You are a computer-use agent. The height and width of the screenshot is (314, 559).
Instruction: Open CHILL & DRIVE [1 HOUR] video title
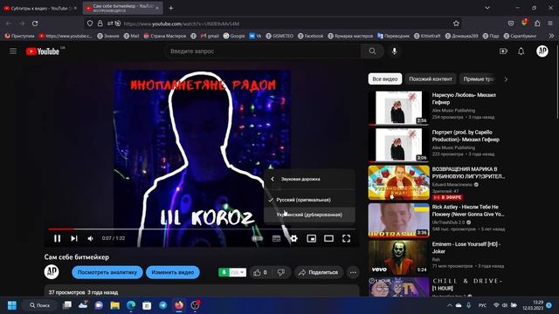tap(467, 284)
